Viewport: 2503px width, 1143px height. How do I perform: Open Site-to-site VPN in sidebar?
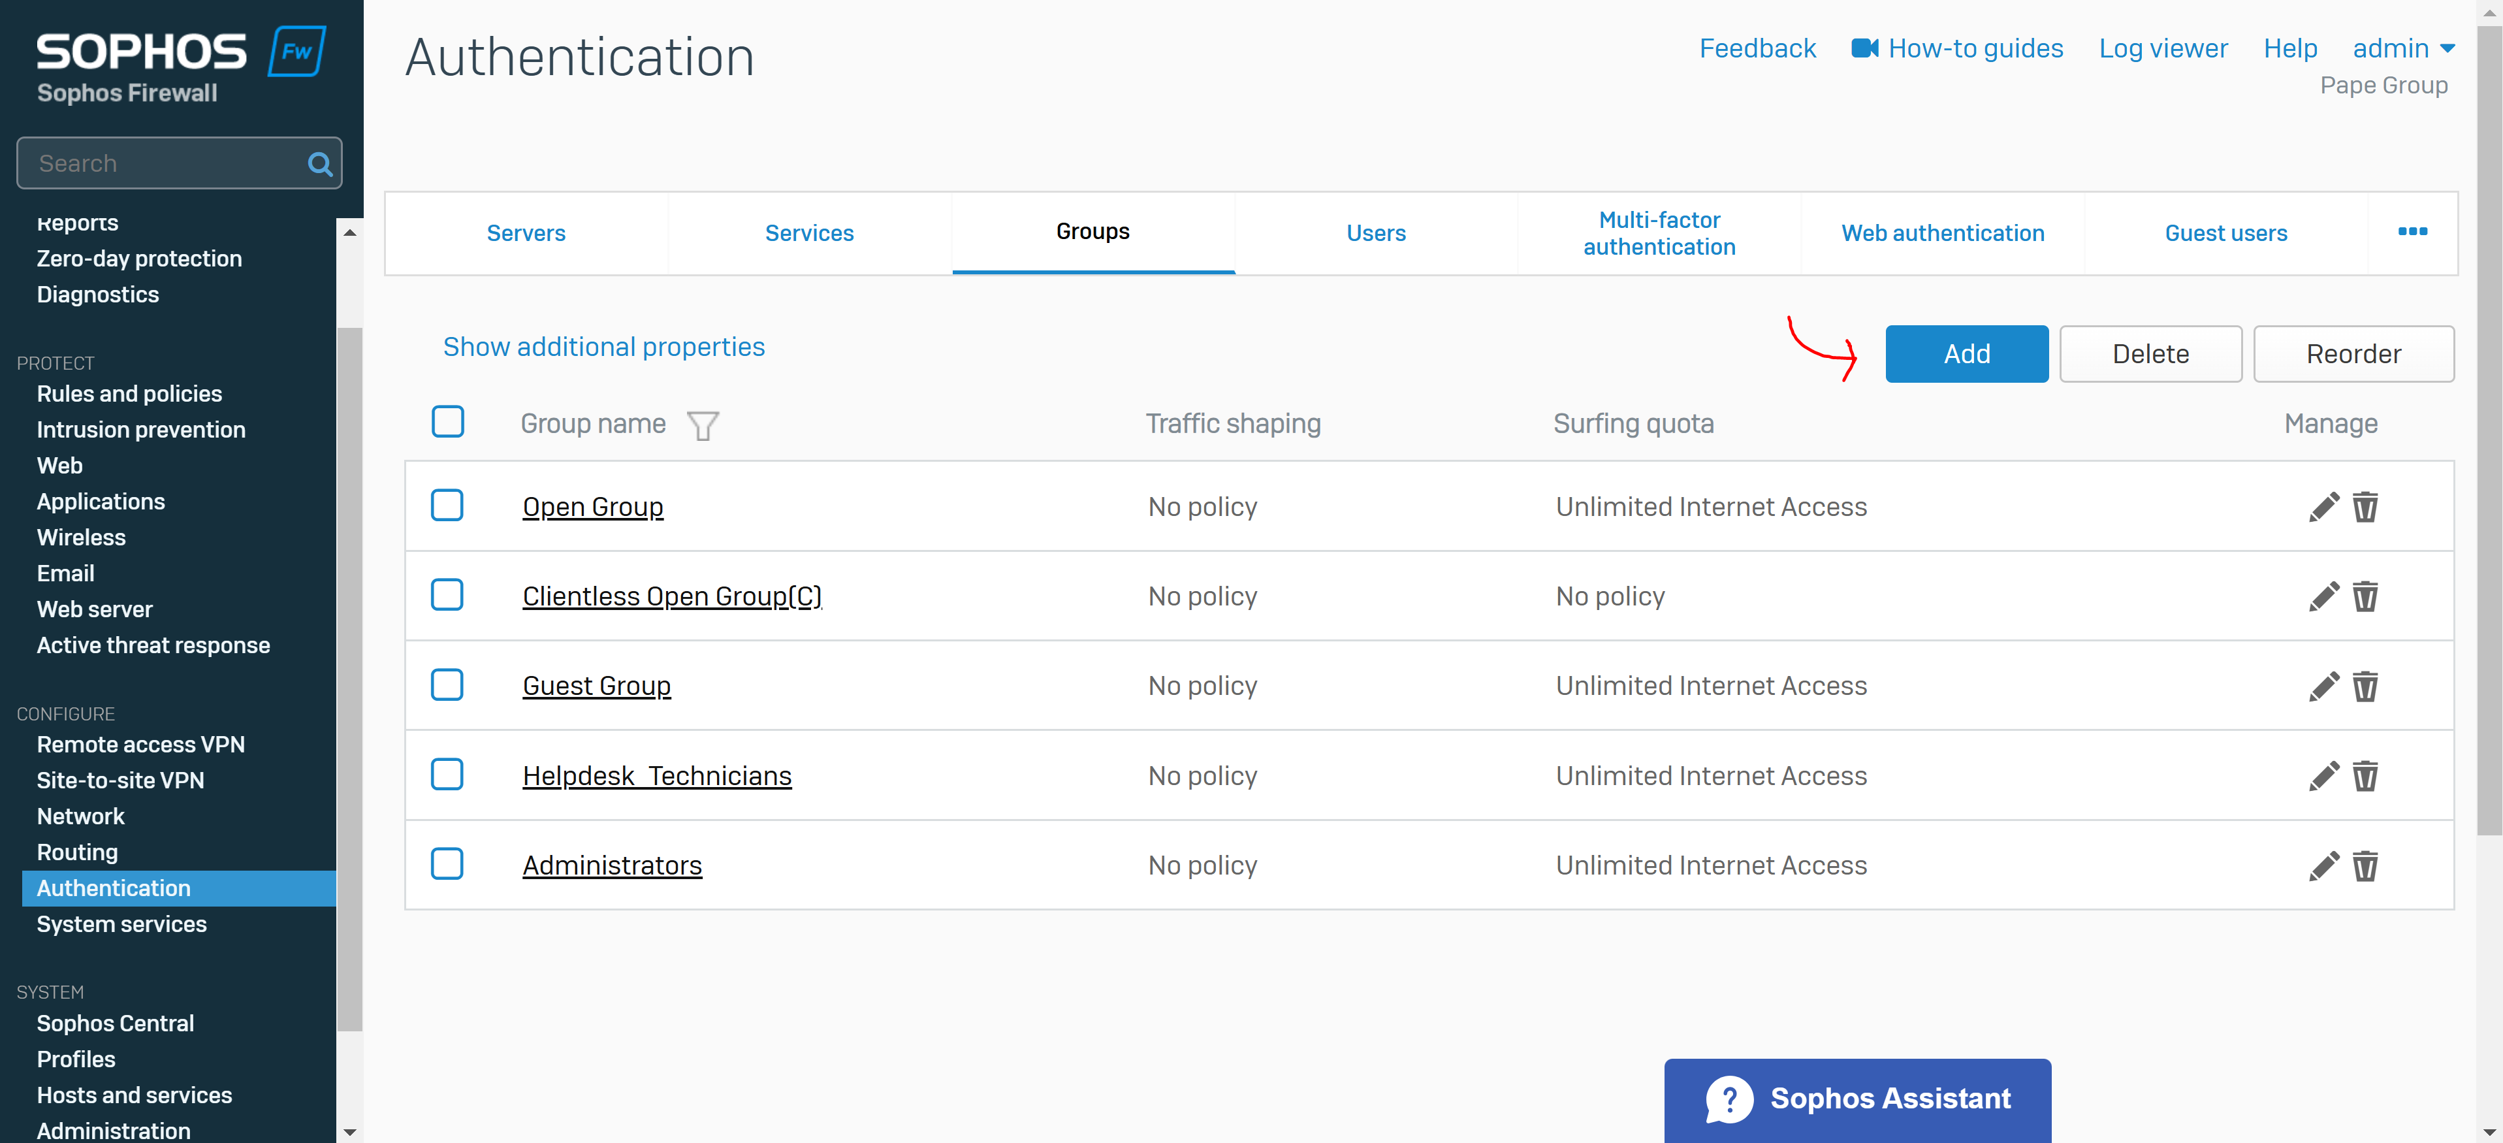[121, 781]
